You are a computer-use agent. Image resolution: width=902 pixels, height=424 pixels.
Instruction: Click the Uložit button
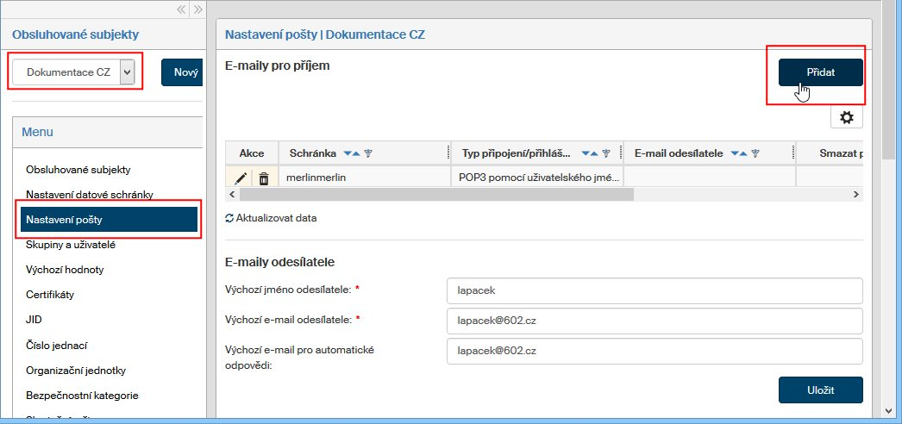820,389
